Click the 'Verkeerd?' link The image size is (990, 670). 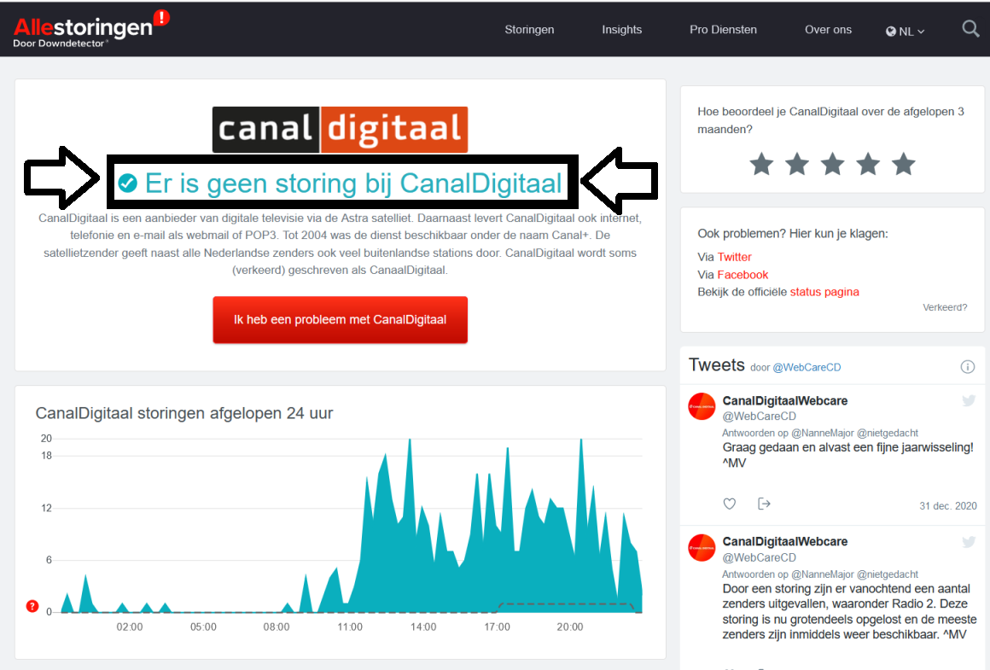coord(945,307)
